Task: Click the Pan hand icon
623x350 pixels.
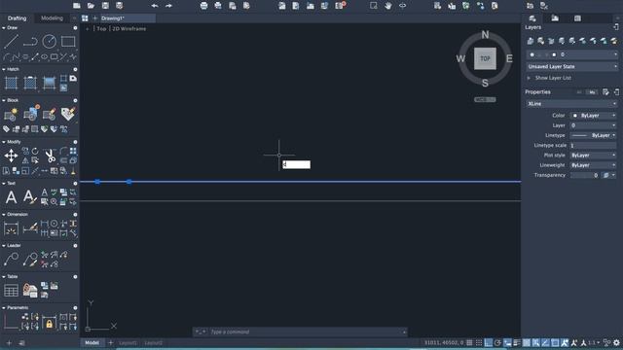Action: [x=388, y=6]
